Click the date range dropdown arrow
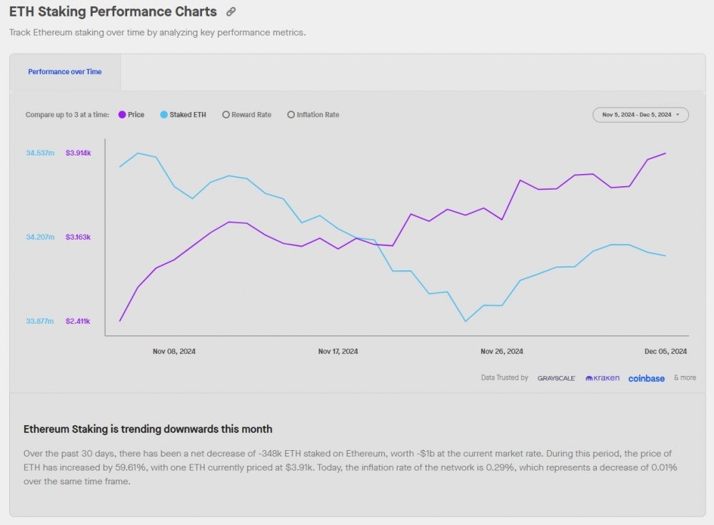 click(x=677, y=114)
